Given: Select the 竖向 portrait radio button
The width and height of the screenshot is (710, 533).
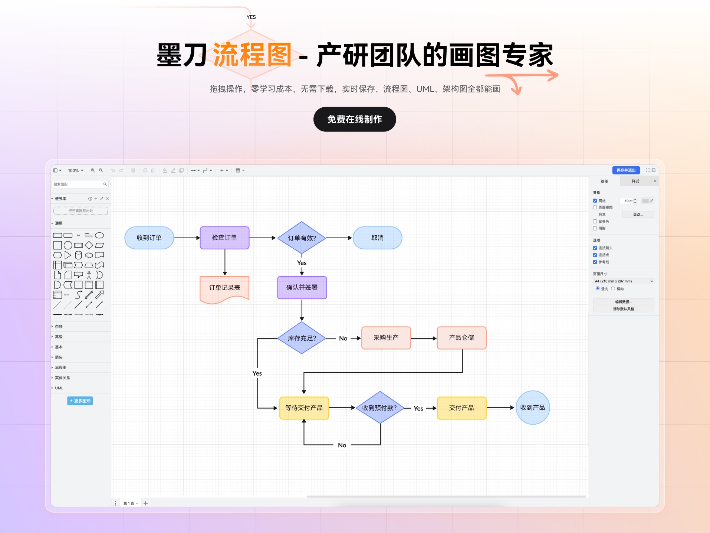Looking at the screenshot, I should pyautogui.click(x=598, y=288).
